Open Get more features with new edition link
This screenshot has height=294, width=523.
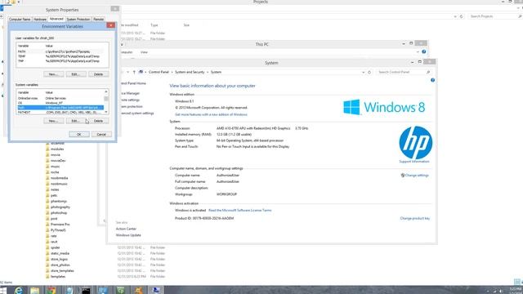[211, 114]
